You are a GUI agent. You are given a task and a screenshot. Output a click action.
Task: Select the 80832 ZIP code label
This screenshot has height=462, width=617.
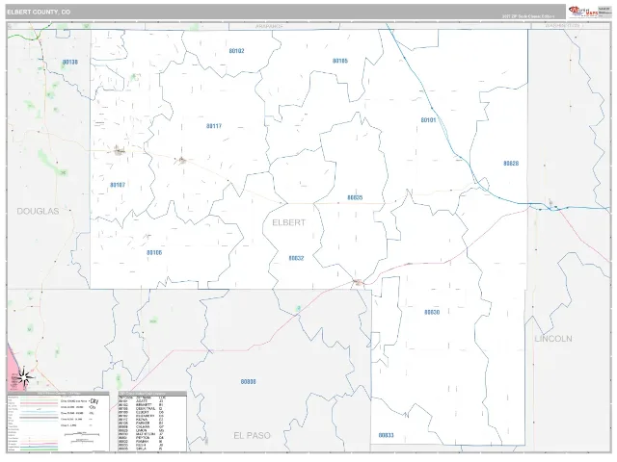point(296,258)
